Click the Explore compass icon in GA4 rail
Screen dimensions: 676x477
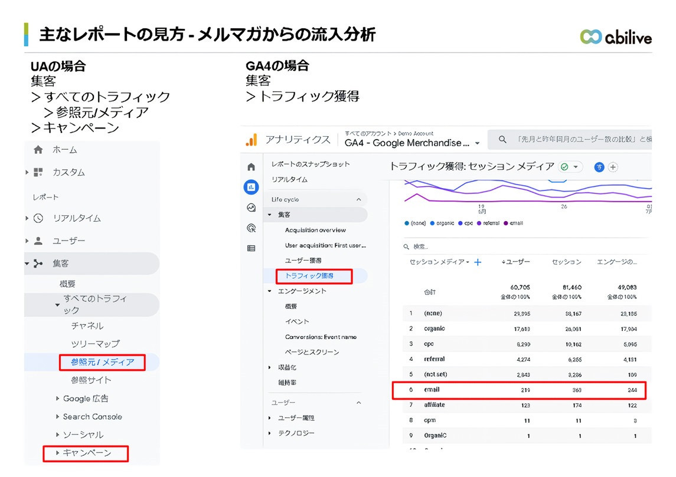click(x=252, y=208)
